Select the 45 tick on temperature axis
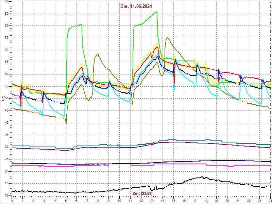Screen dimensions: 272x204 [6, 111]
